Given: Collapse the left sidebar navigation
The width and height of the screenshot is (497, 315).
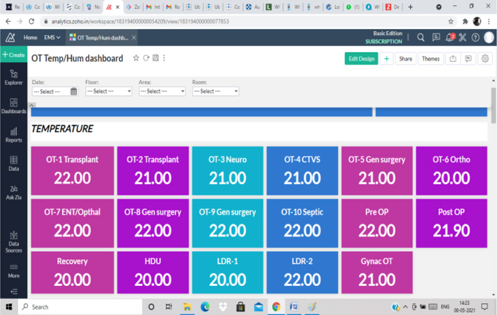Looking at the screenshot, I should click(14, 292).
